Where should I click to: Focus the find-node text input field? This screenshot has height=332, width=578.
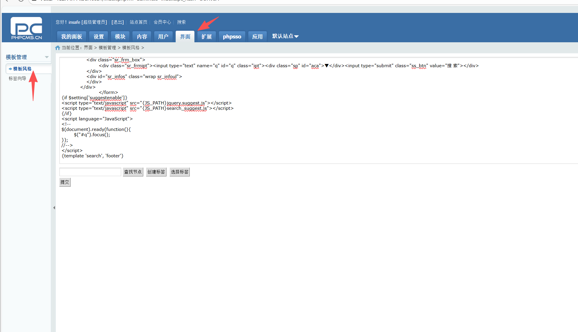coord(90,172)
